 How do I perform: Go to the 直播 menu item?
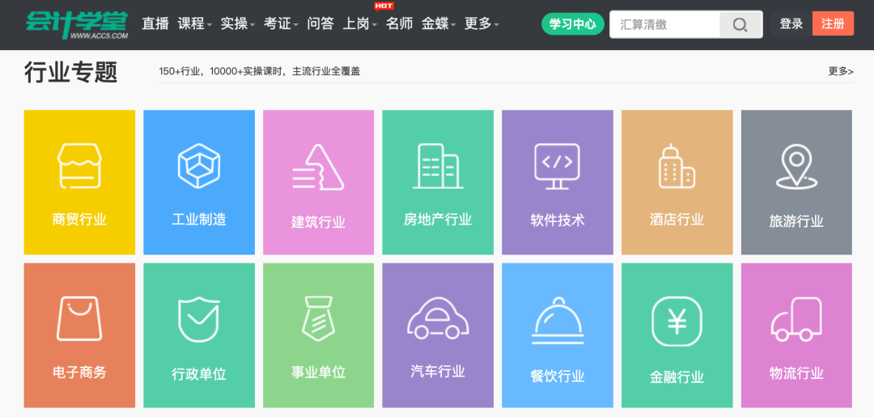tap(155, 24)
